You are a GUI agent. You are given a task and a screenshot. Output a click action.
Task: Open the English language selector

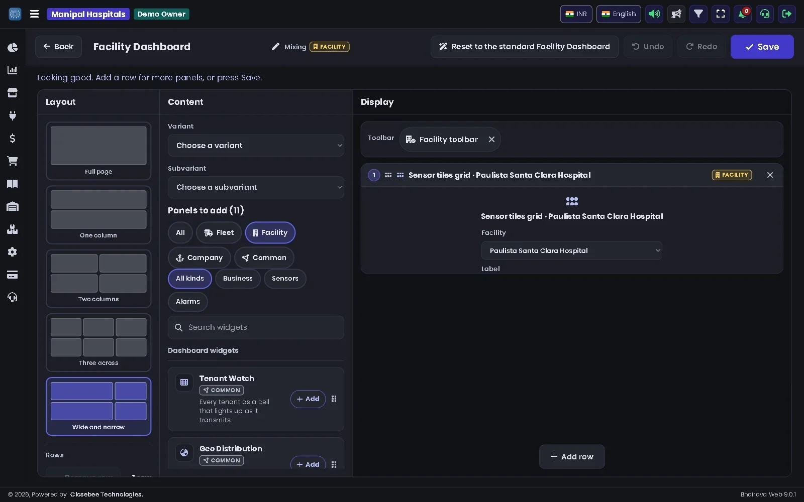pyautogui.click(x=619, y=14)
